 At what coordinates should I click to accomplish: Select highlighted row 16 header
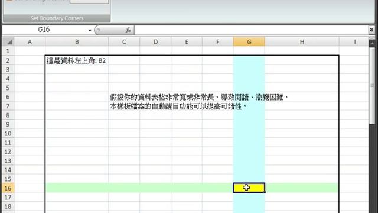8,188
